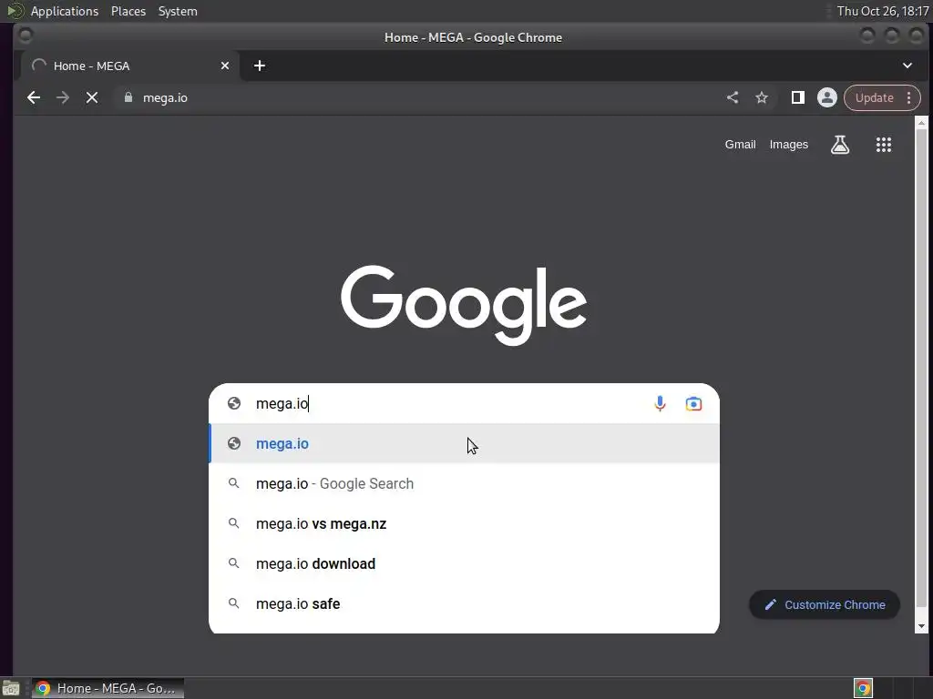Click the Home - MEGA taskbar window button
The width and height of the screenshot is (933, 699).
108,688
